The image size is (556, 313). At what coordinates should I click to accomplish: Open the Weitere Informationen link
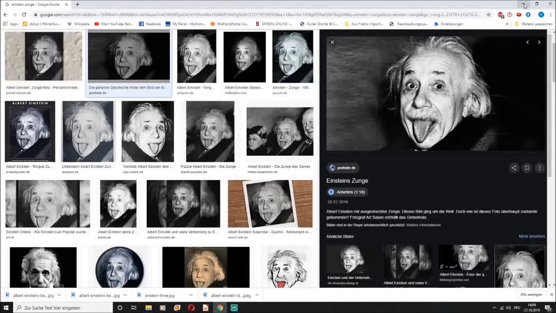click(x=424, y=225)
